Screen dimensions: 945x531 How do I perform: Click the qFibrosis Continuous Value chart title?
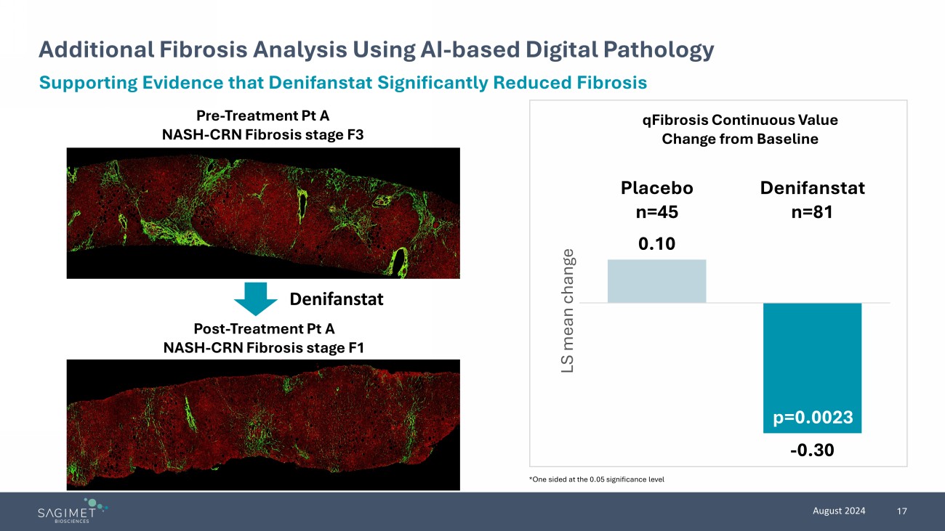click(739, 129)
